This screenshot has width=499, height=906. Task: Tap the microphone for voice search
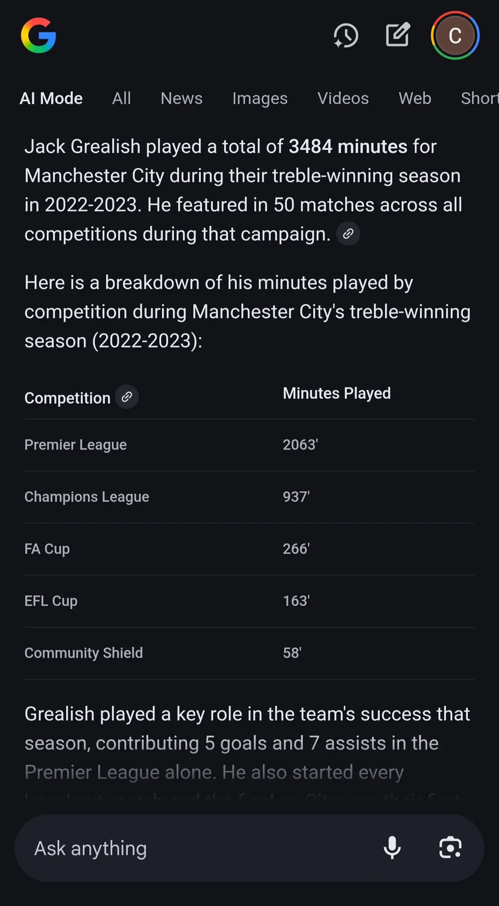(x=392, y=848)
